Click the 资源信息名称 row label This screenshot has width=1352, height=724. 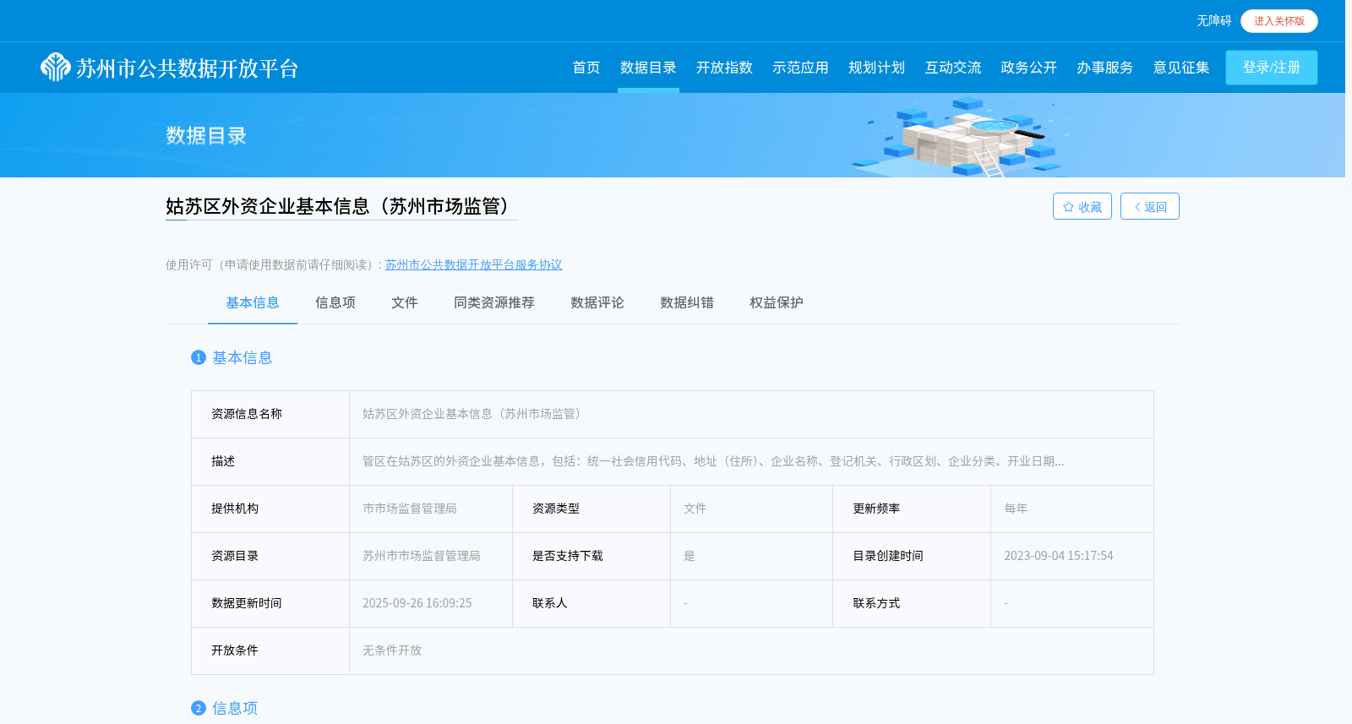(247, 414)
